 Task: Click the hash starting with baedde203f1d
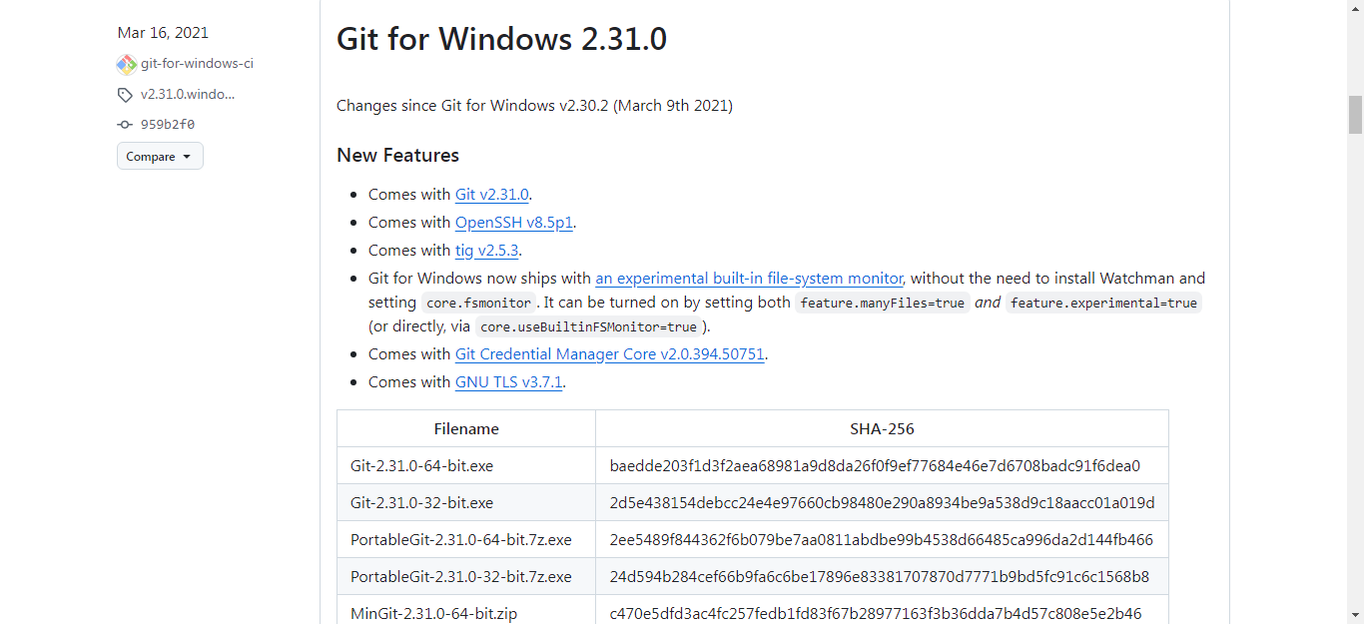[875, 466]
